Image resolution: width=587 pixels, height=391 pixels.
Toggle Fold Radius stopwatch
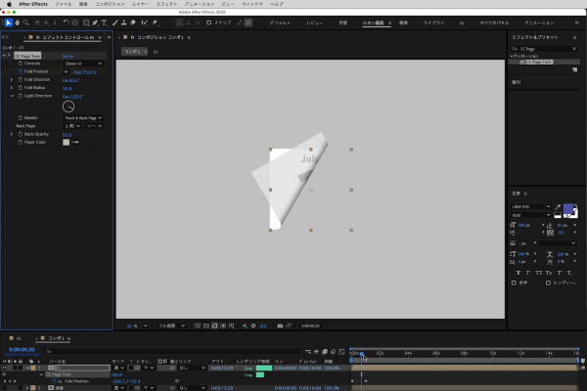[21, 88]
